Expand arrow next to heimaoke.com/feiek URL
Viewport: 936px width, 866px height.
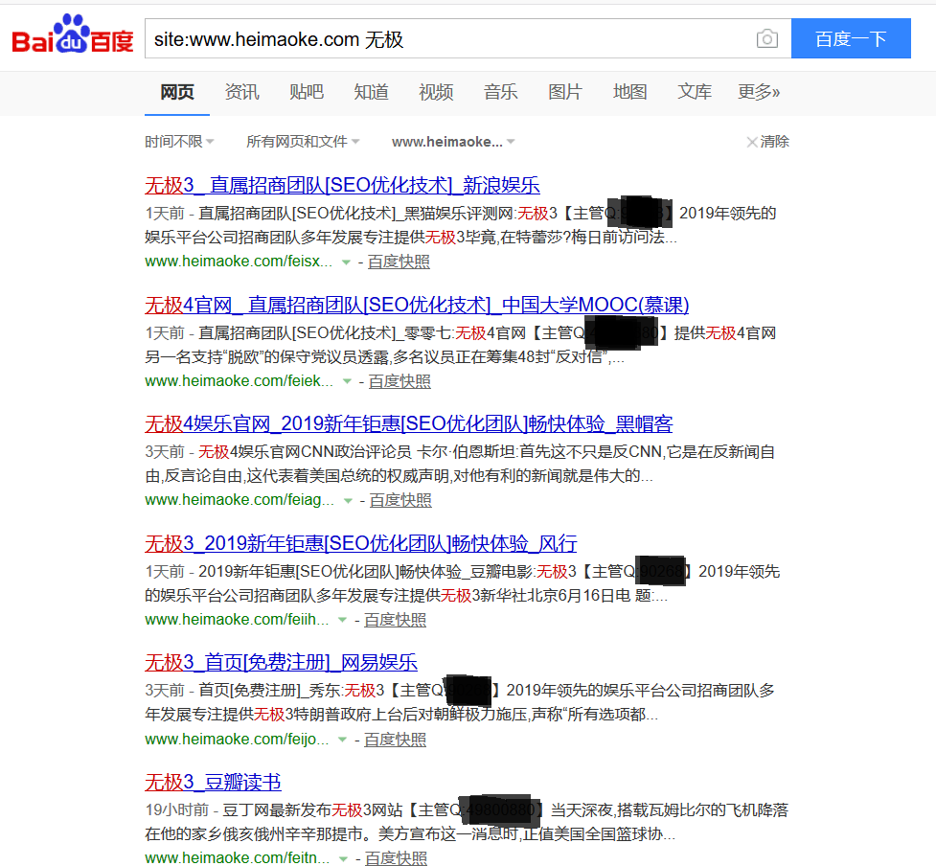[x=347, y=381]
